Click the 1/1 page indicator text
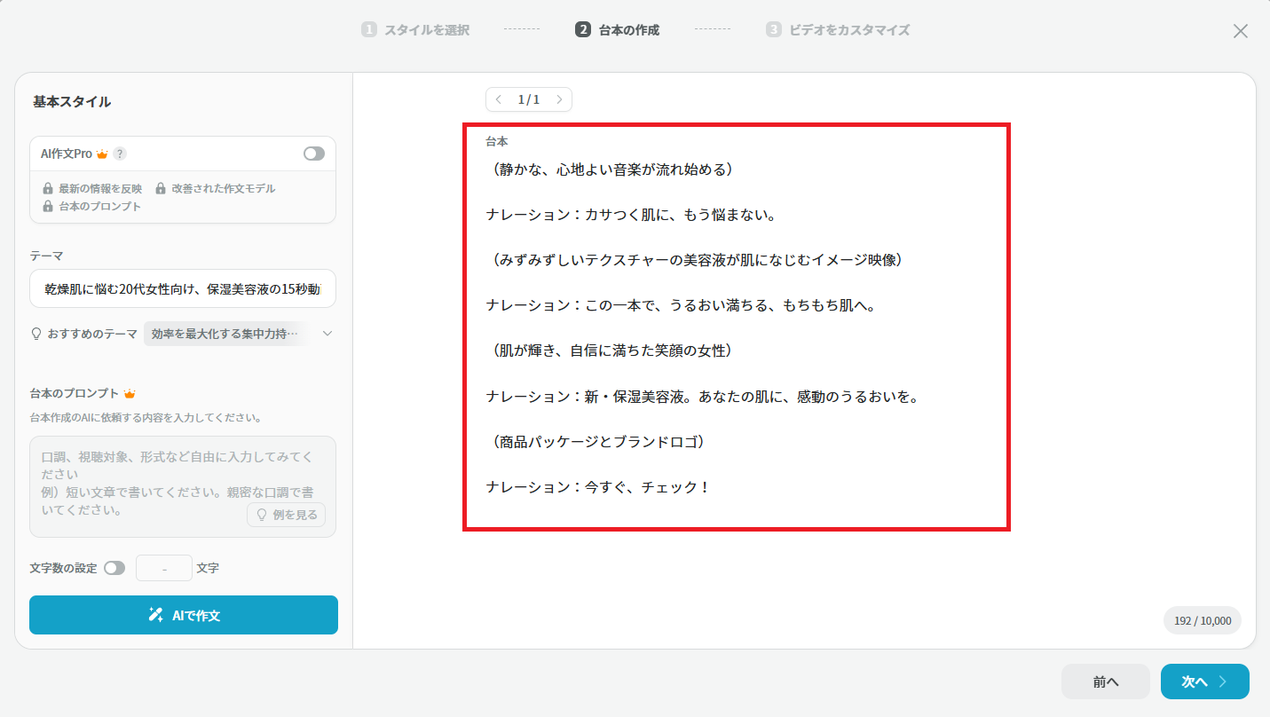 [529, 99]
